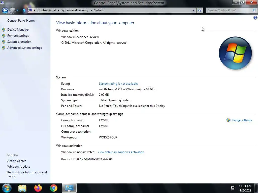Refresh the page with the refresh button
The height and width of the screenshot is (193, 258).
pyautogui.click(x=200, y=10)
